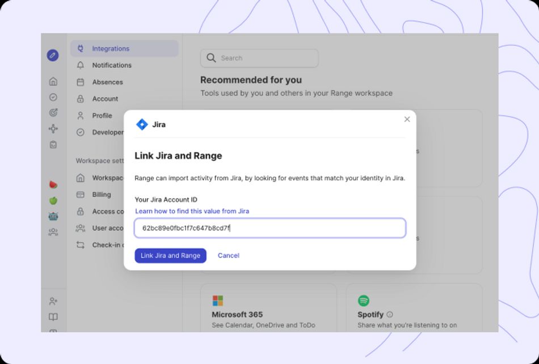
Task: Open the people group icon in left rail
Action: tap(53, 232)
